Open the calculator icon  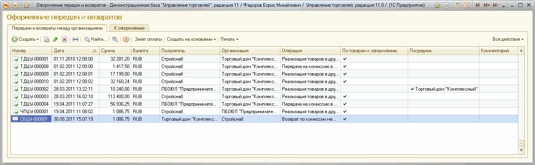[457, 6]
